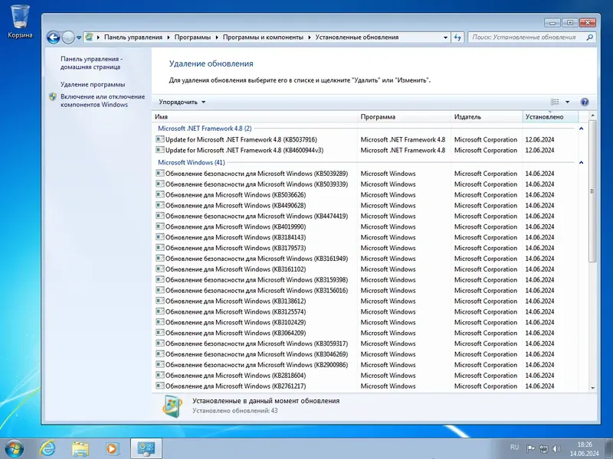Change list view with the views icon

pyautogui.click(x=556, y=102)
